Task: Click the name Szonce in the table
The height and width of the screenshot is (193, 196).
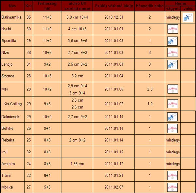Action: coord(8,76)
